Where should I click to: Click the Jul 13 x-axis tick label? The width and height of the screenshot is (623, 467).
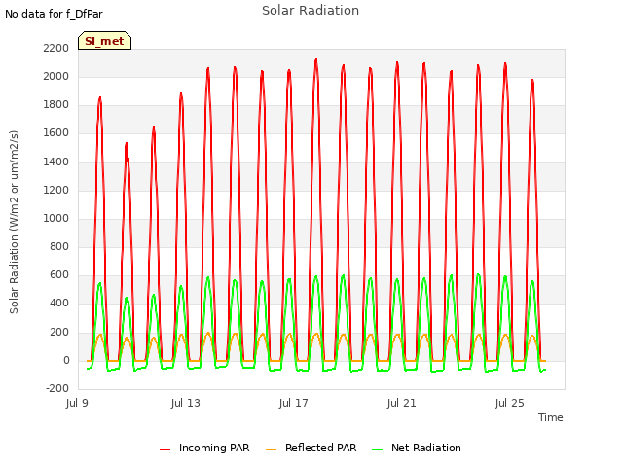click(186, 403)
